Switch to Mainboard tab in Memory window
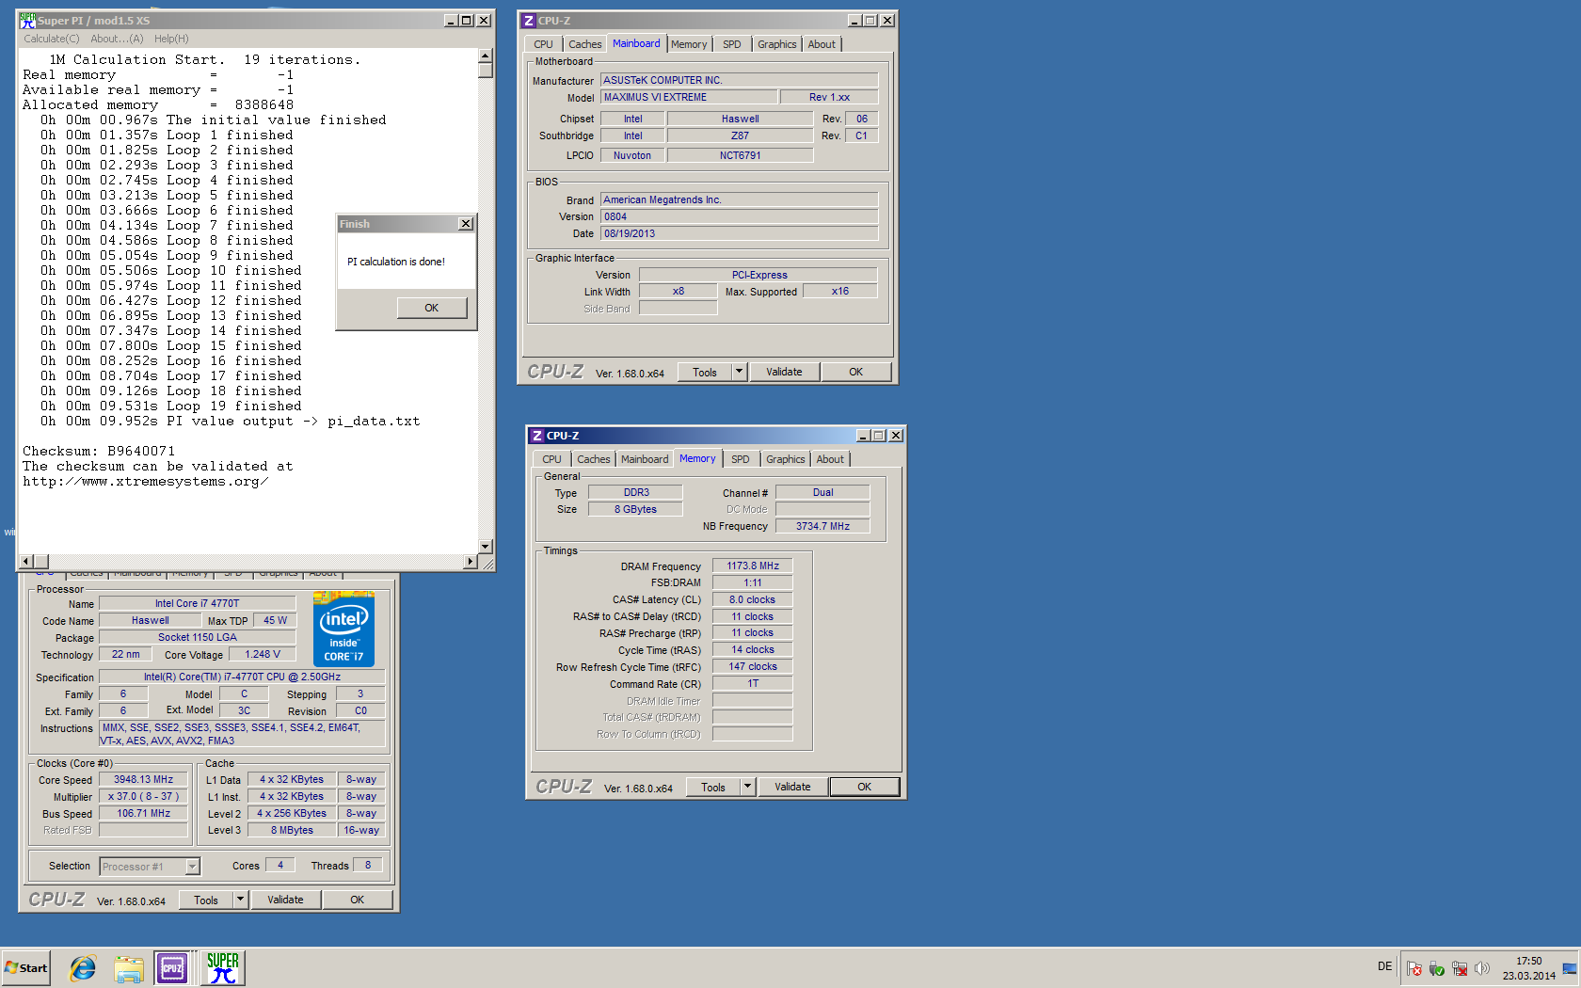1581x988 pixels. coord(645,459)
